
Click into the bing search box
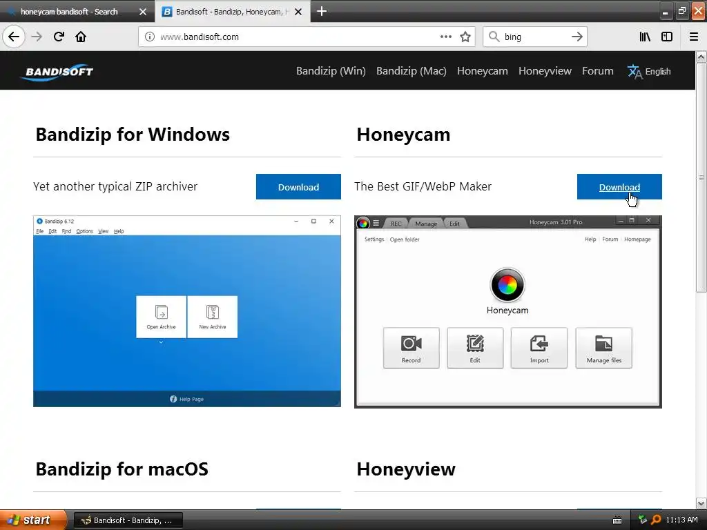coord(535,37)
